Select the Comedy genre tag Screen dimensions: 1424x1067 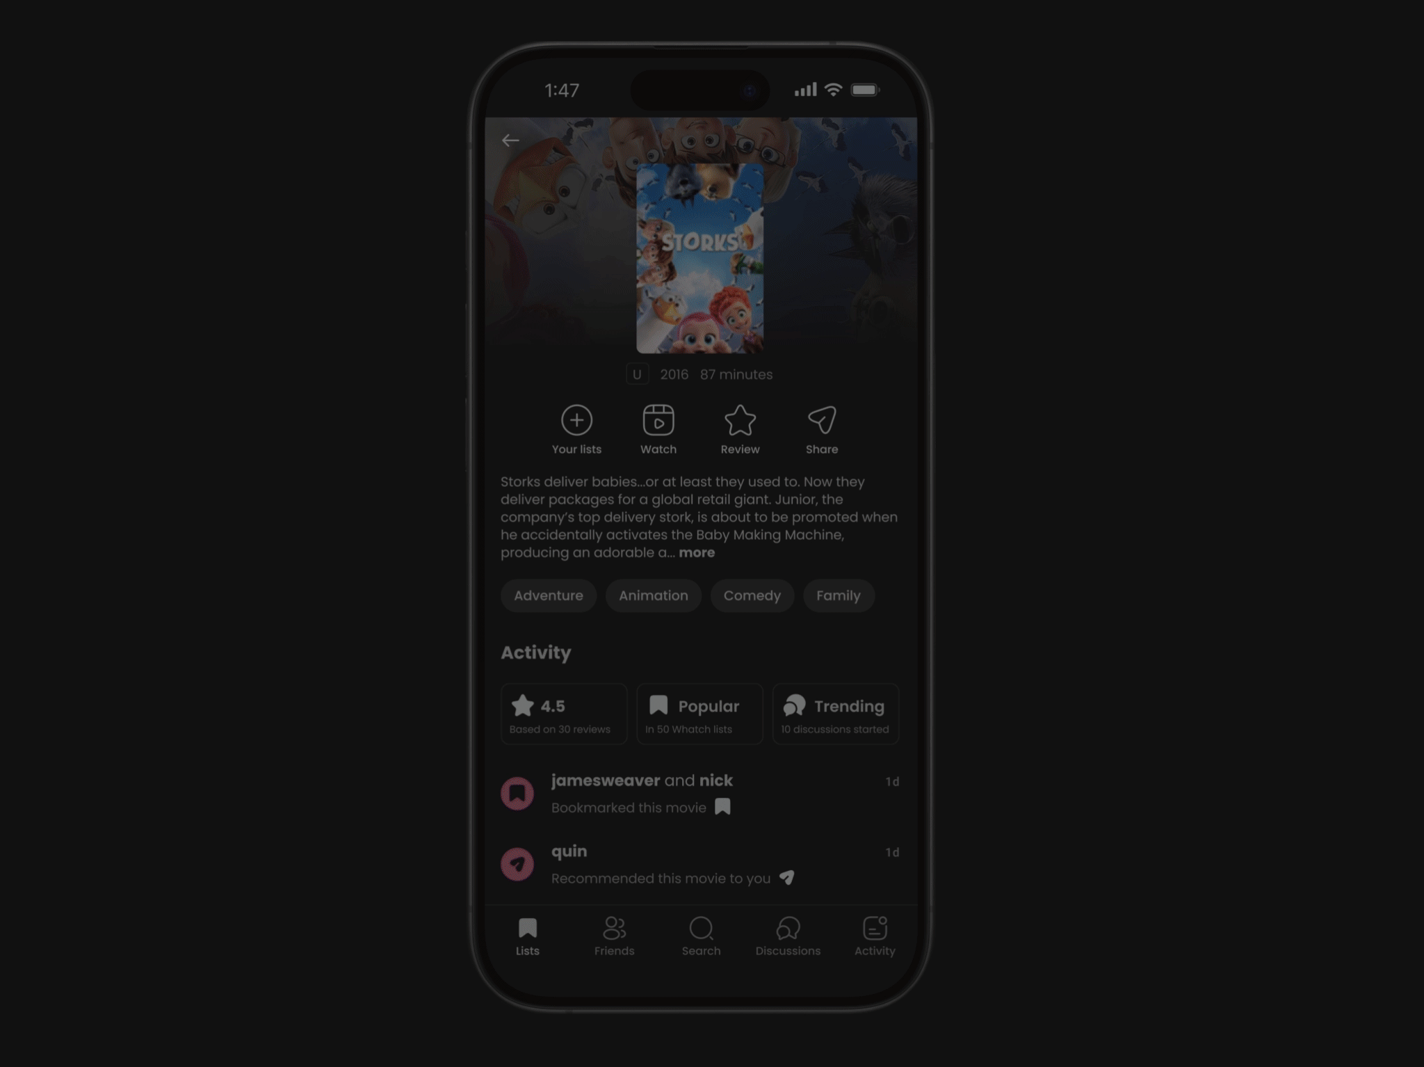click(752, 595)
